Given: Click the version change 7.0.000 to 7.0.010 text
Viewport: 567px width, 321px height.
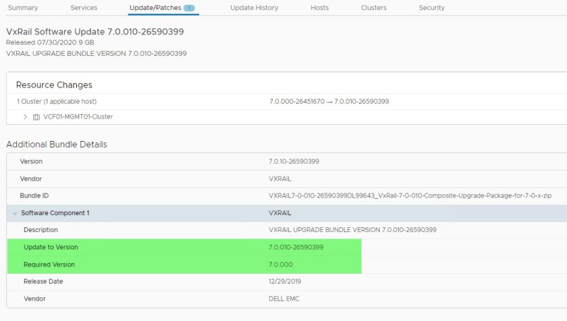Looking at the screenshot, I should tap(329, 102).
